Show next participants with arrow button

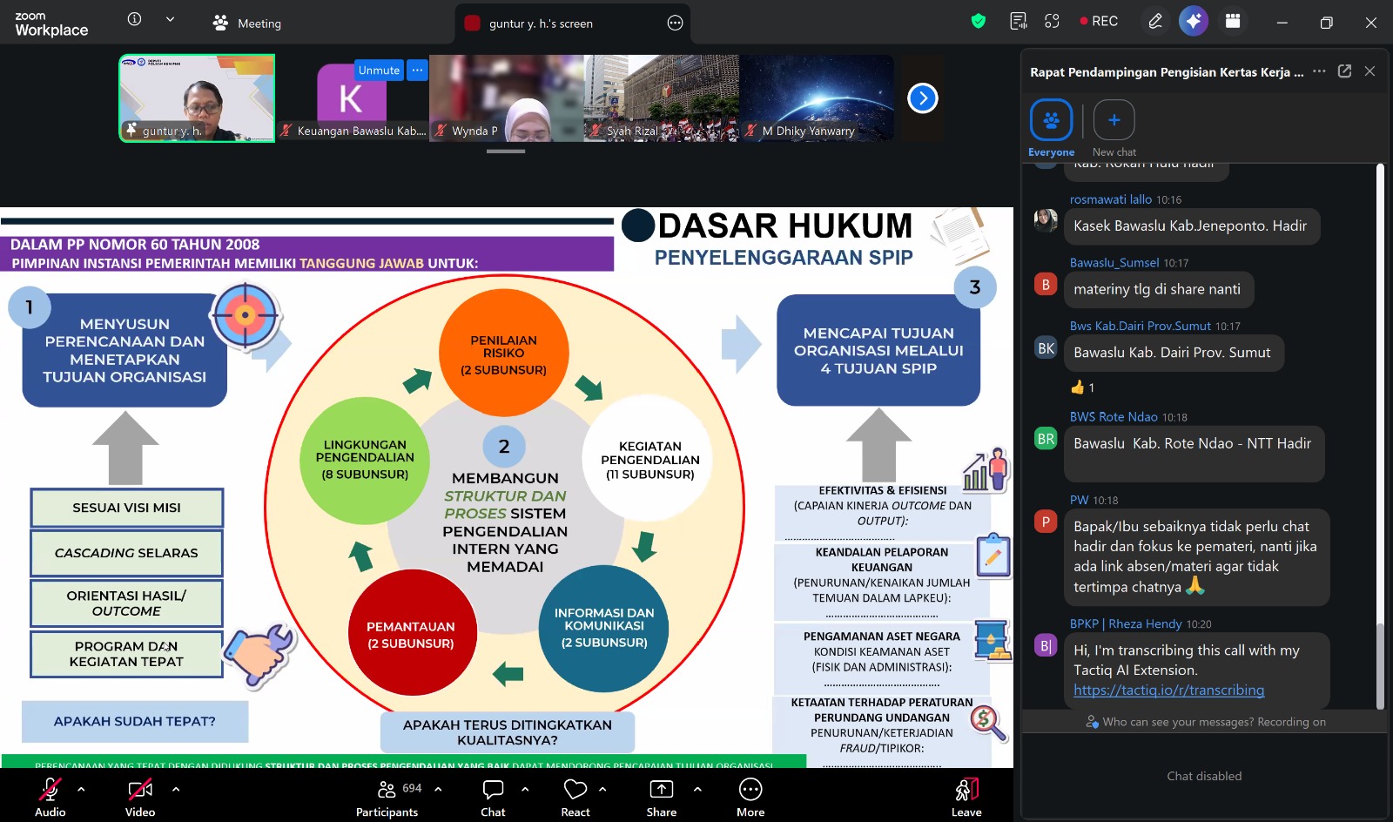[923, 98]
